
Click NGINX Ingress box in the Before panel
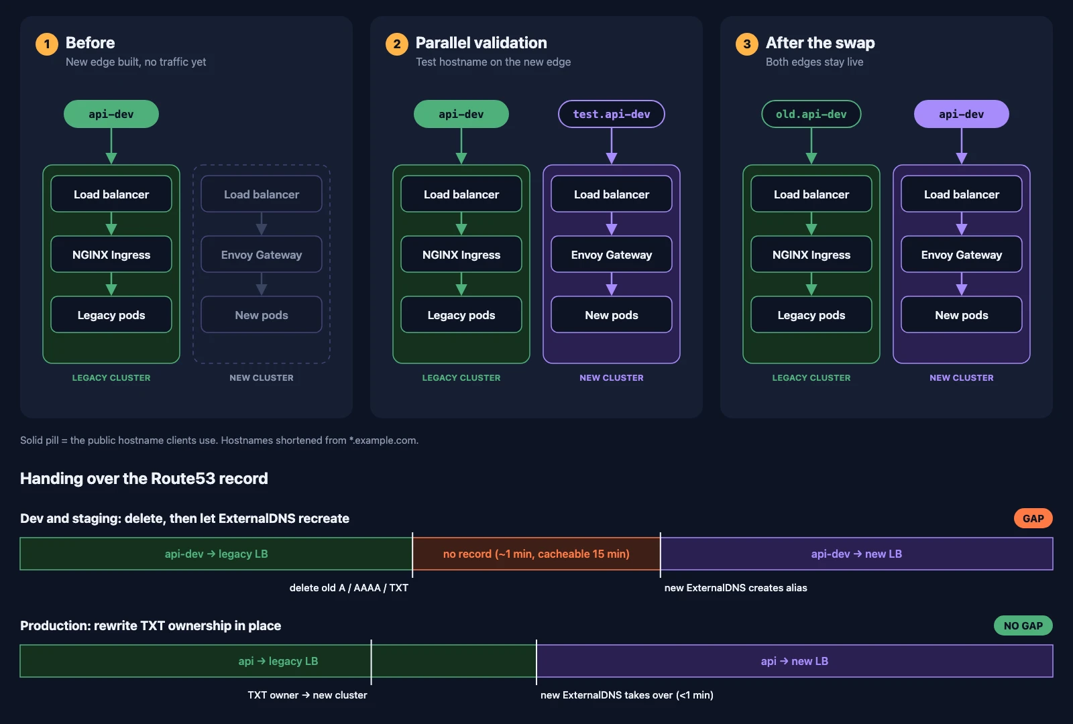111,255
